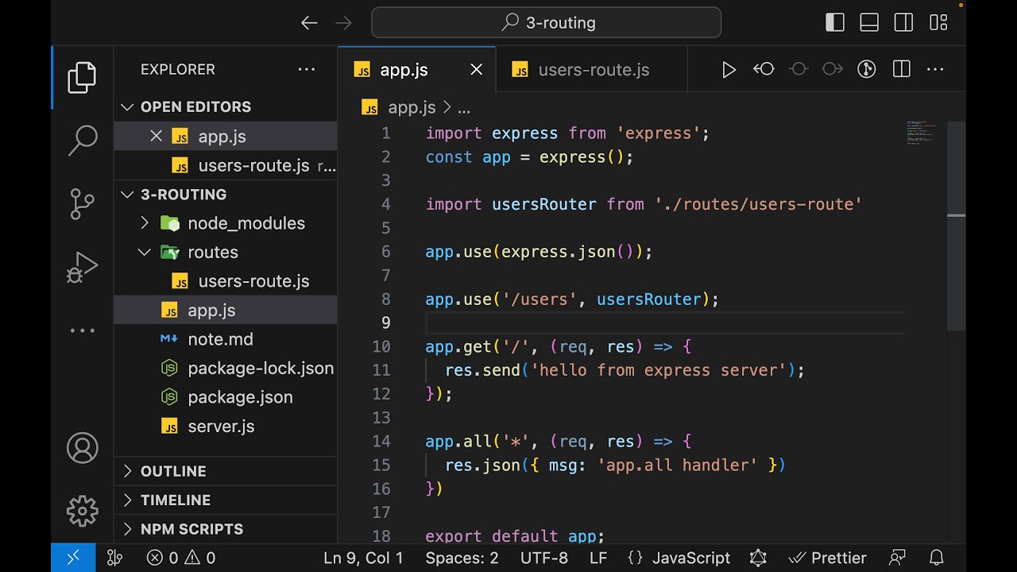Open errors and warnings count in status bar
This screenshot has width=1017, height=572.
181,558
